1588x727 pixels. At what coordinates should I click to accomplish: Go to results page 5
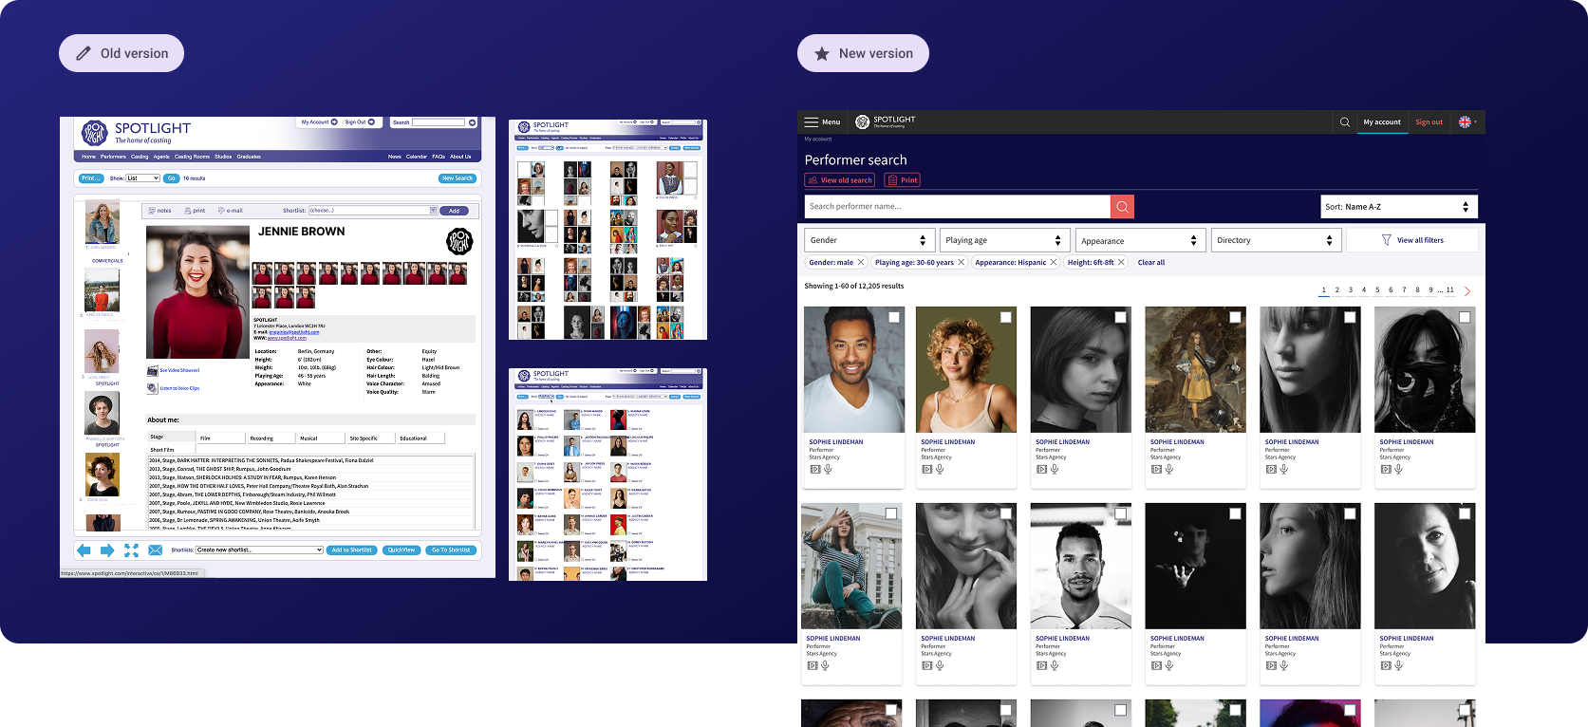tap(1377, 290)
